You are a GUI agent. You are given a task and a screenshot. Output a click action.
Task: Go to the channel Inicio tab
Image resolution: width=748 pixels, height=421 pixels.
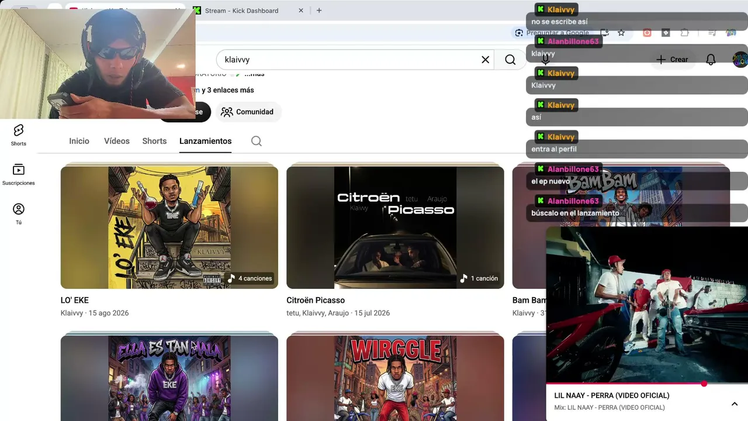pyautogui.click(x=79, y=141)
